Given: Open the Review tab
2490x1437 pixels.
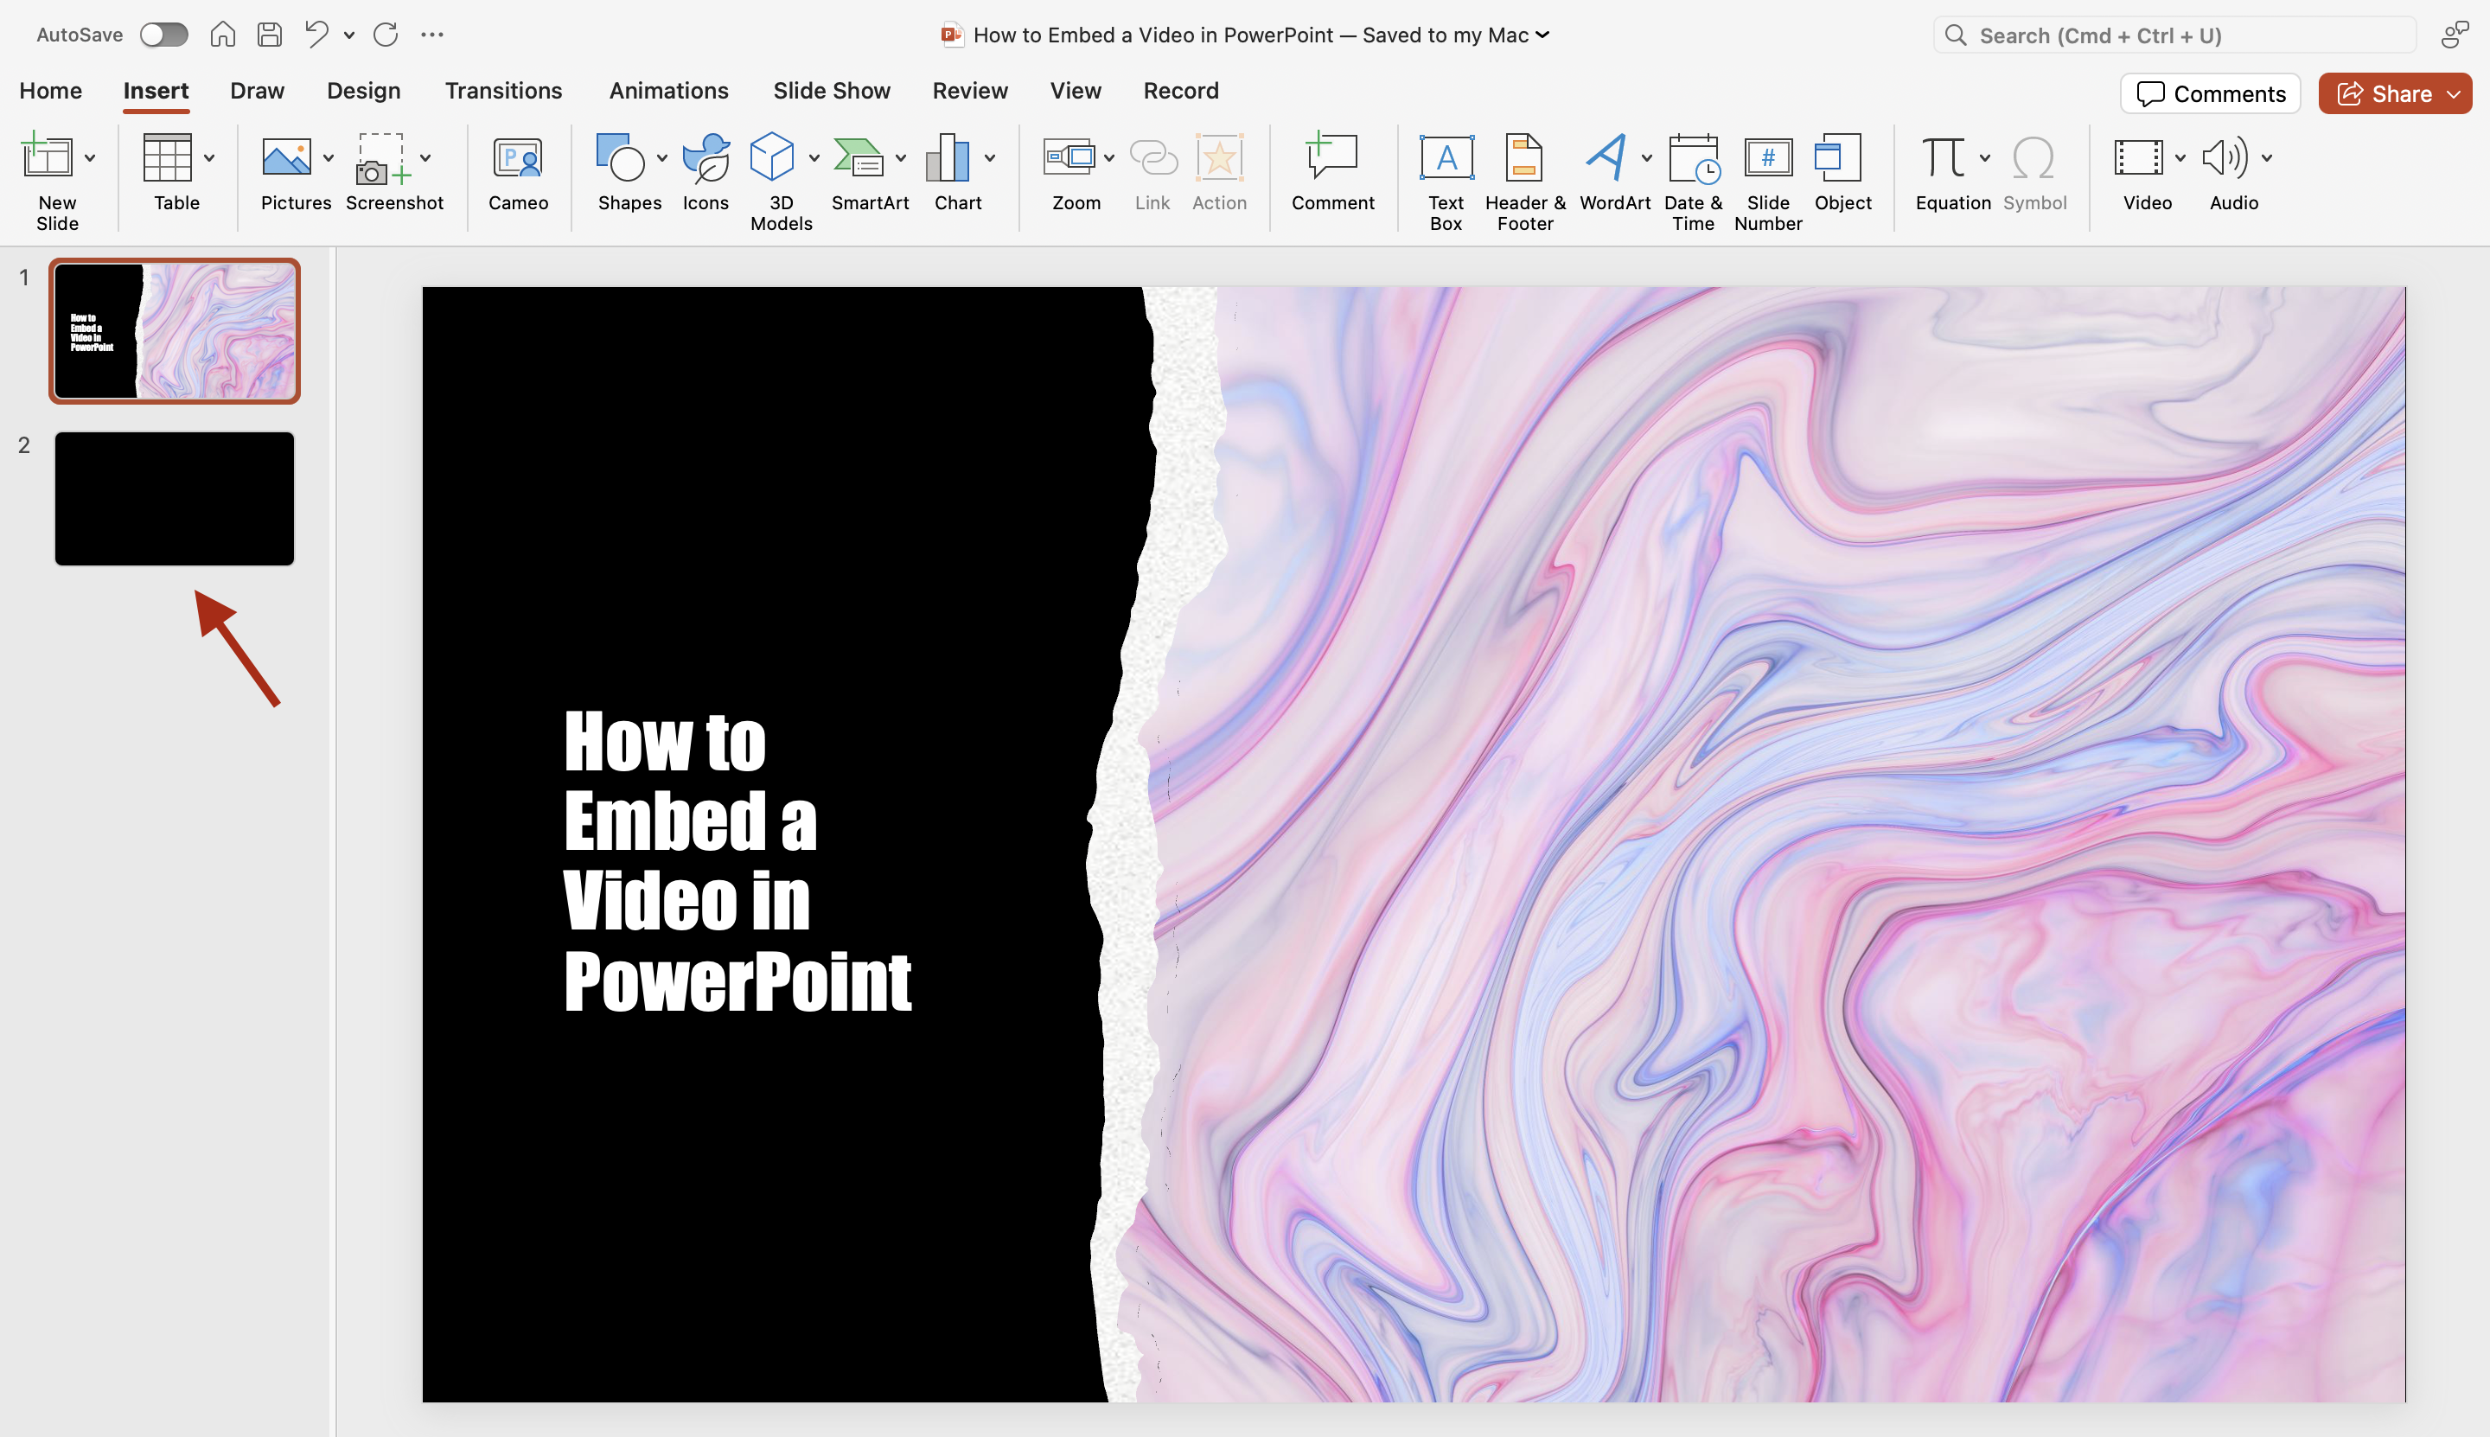Looking at the screenshot, I should [969, 90].
